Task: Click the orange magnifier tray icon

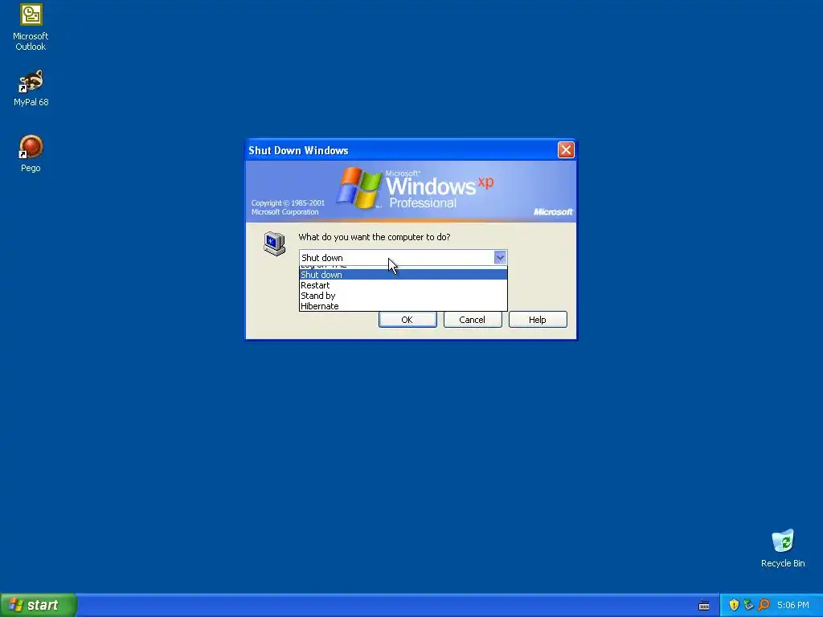Action: [x=764, y=605]
